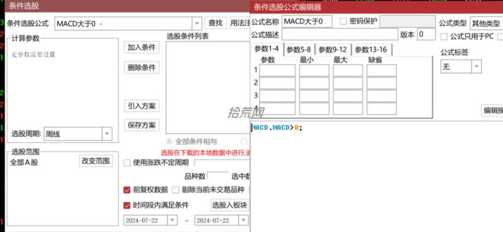Click 选股入板块 button

point(229,205)
